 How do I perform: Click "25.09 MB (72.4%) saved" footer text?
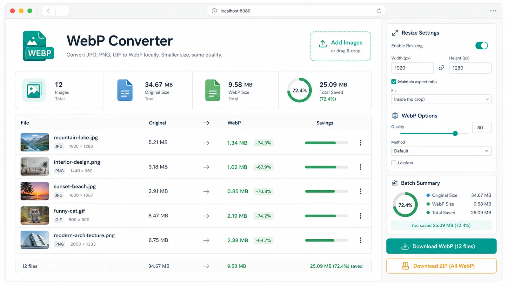point(336,266)
